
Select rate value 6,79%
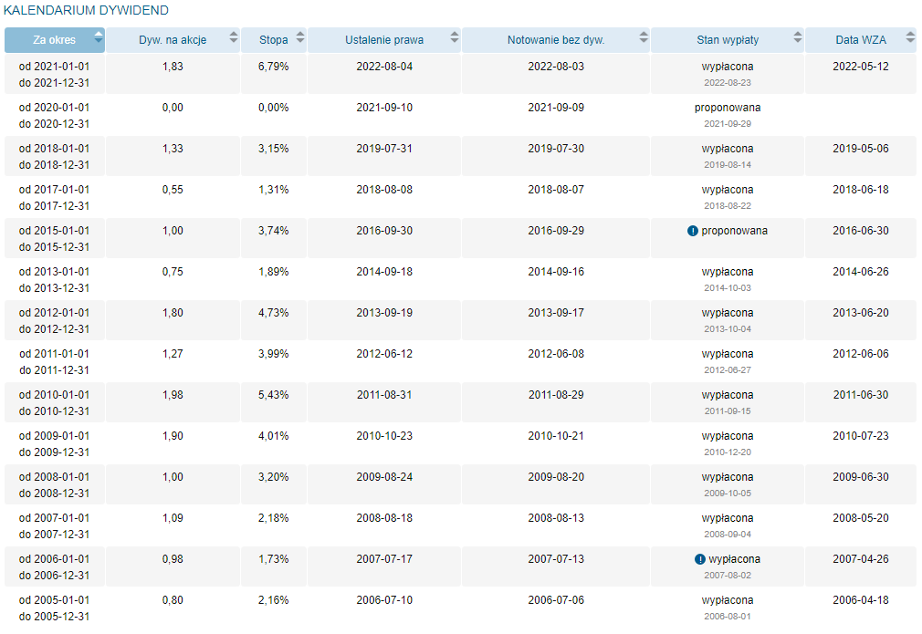coord(274,67)
